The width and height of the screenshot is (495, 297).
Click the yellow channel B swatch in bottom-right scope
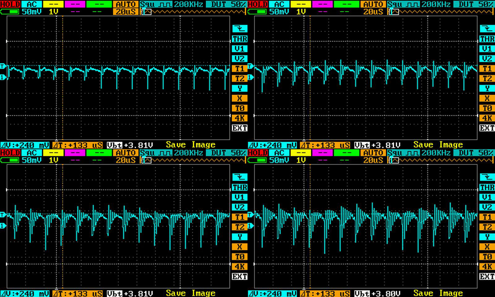301,153
